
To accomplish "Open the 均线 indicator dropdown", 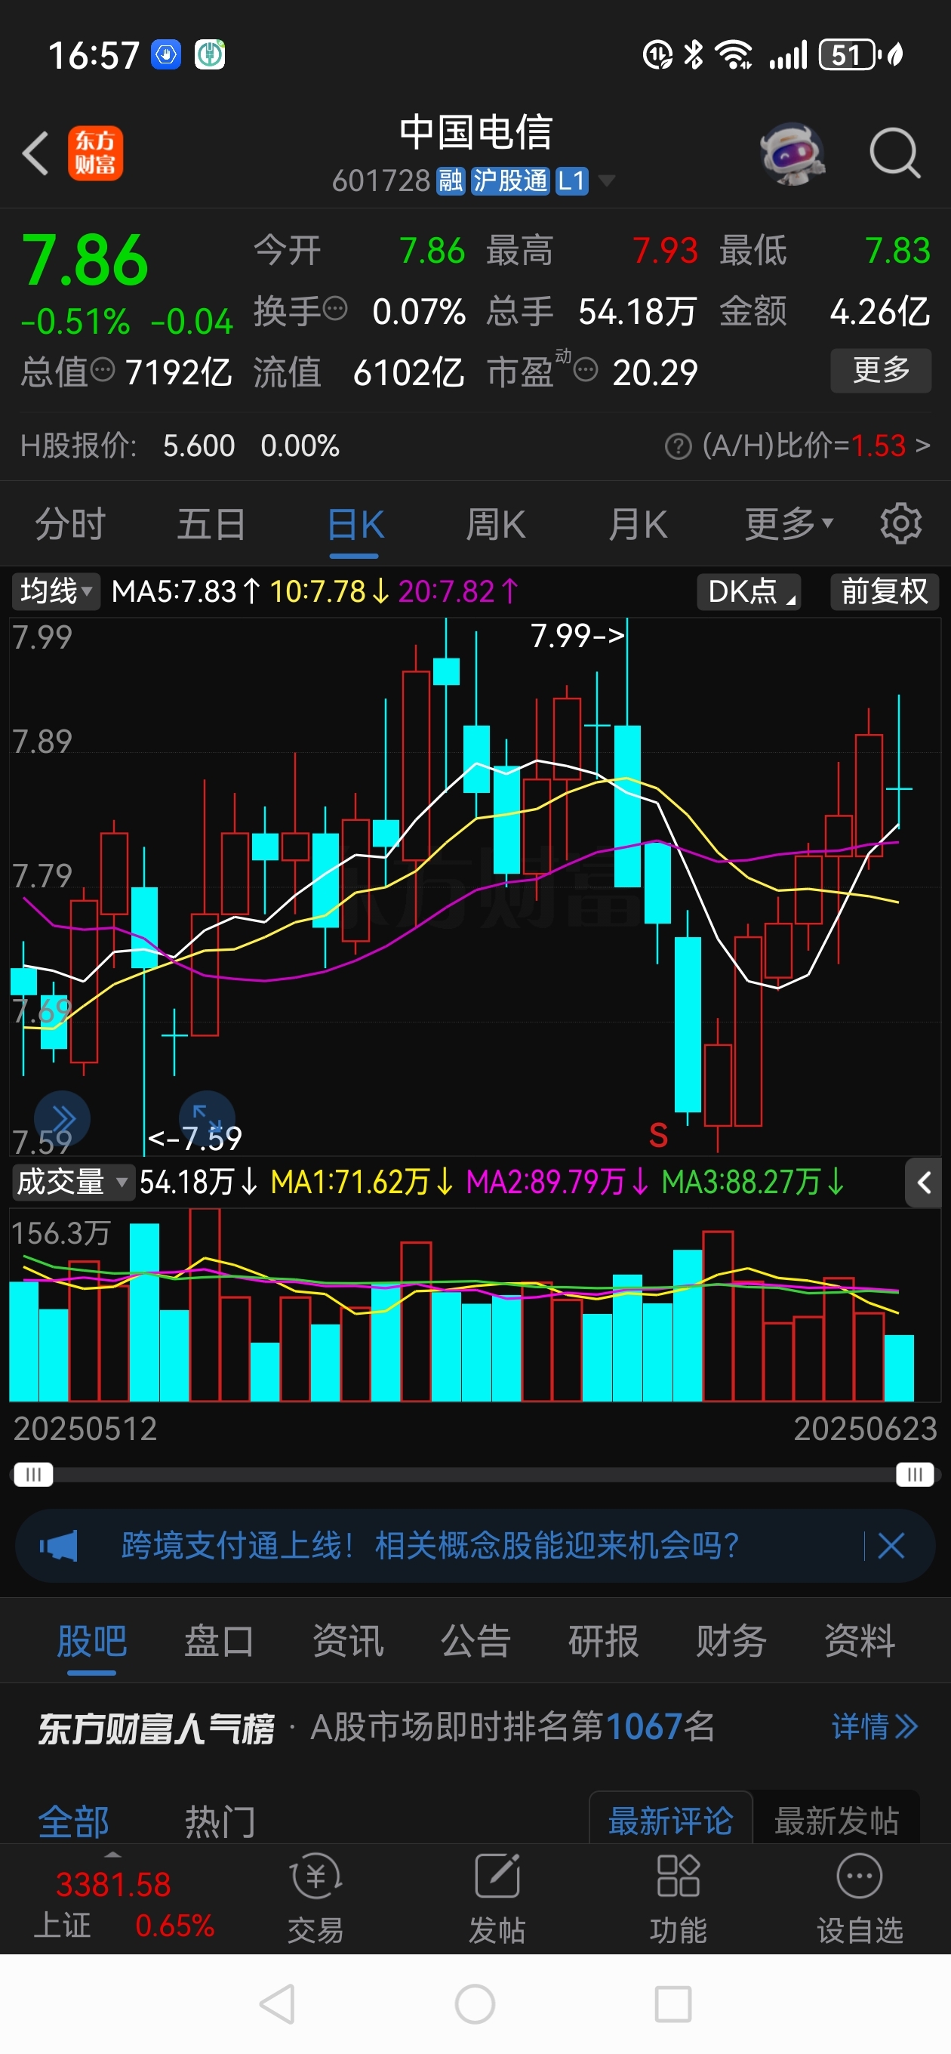I will point(55,591).
